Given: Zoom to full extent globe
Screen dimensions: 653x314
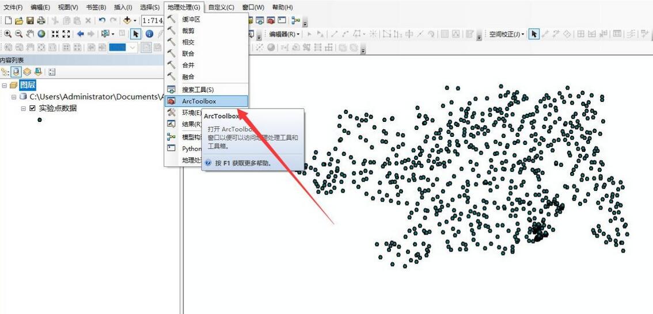Looking at the screenshot, I should [41, 34].
